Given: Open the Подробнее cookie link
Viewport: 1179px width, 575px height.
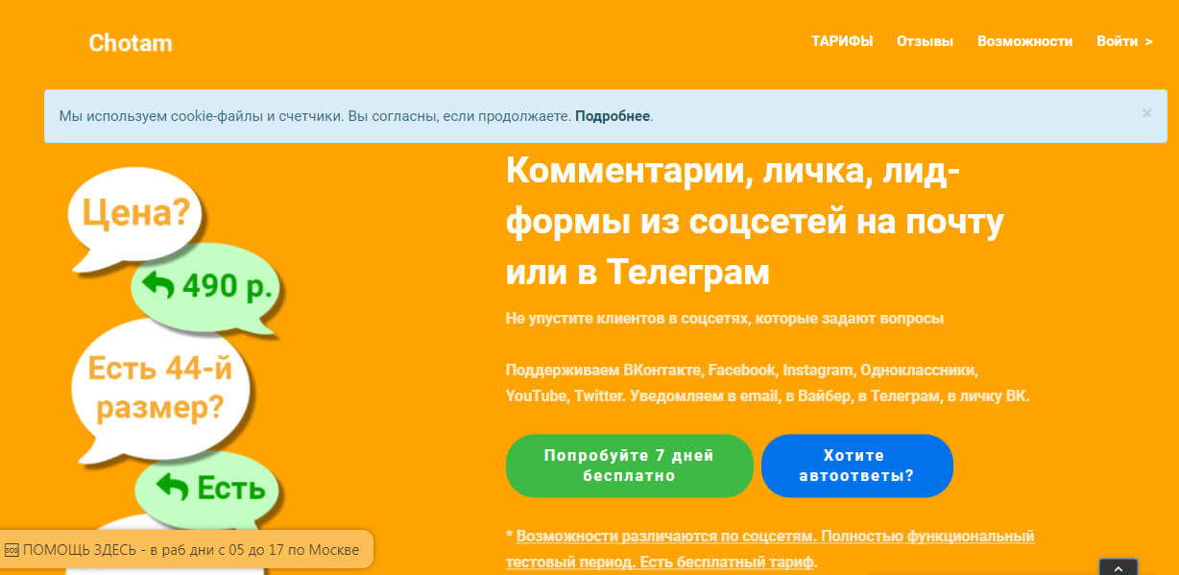Looking at the screenshot, I should (x=613, y=116).
